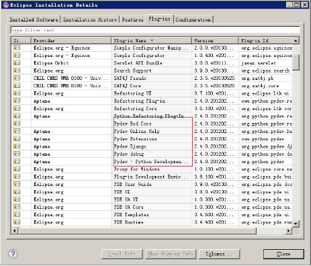The image size is (311, 266).
Task: Click horizontal scrollbar left arrow
Action: coord(15,230)
